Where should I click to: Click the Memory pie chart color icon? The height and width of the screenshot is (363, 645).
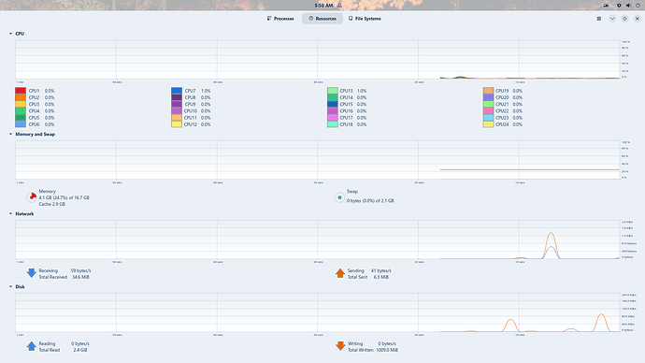pyautogui.click(x=32, y=197)
